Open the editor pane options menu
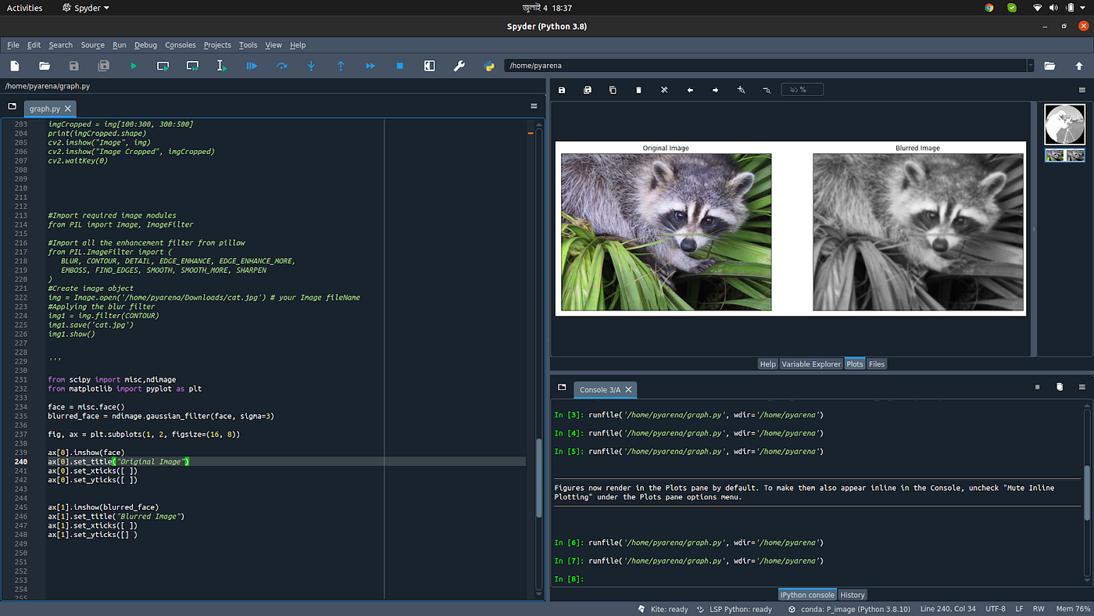Viewport: 1094px width, 616px height. click(x=534, y=106)
